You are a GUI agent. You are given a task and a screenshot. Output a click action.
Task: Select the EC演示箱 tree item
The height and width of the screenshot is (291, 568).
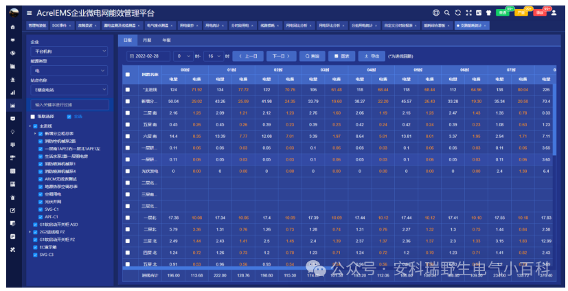tap(48, 247)
